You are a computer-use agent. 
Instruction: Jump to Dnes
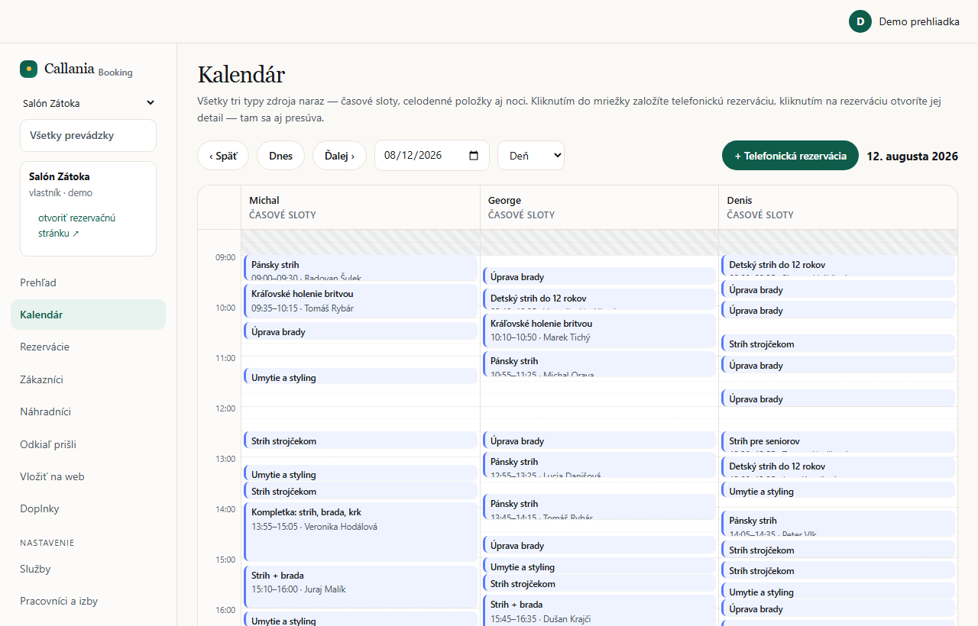[280, 155]
